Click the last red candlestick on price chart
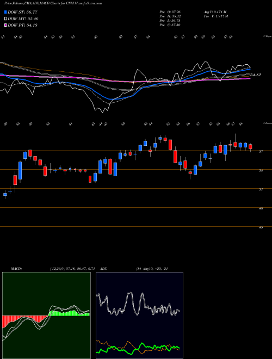 250,147
